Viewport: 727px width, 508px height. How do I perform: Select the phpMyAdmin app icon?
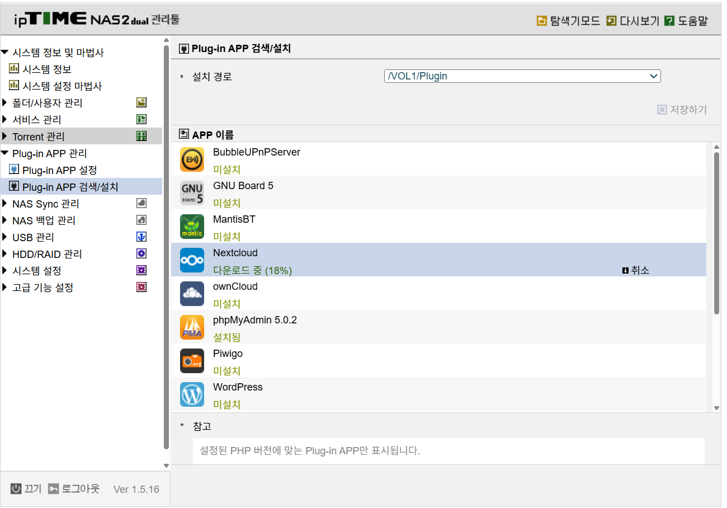(x=192, y=327)
